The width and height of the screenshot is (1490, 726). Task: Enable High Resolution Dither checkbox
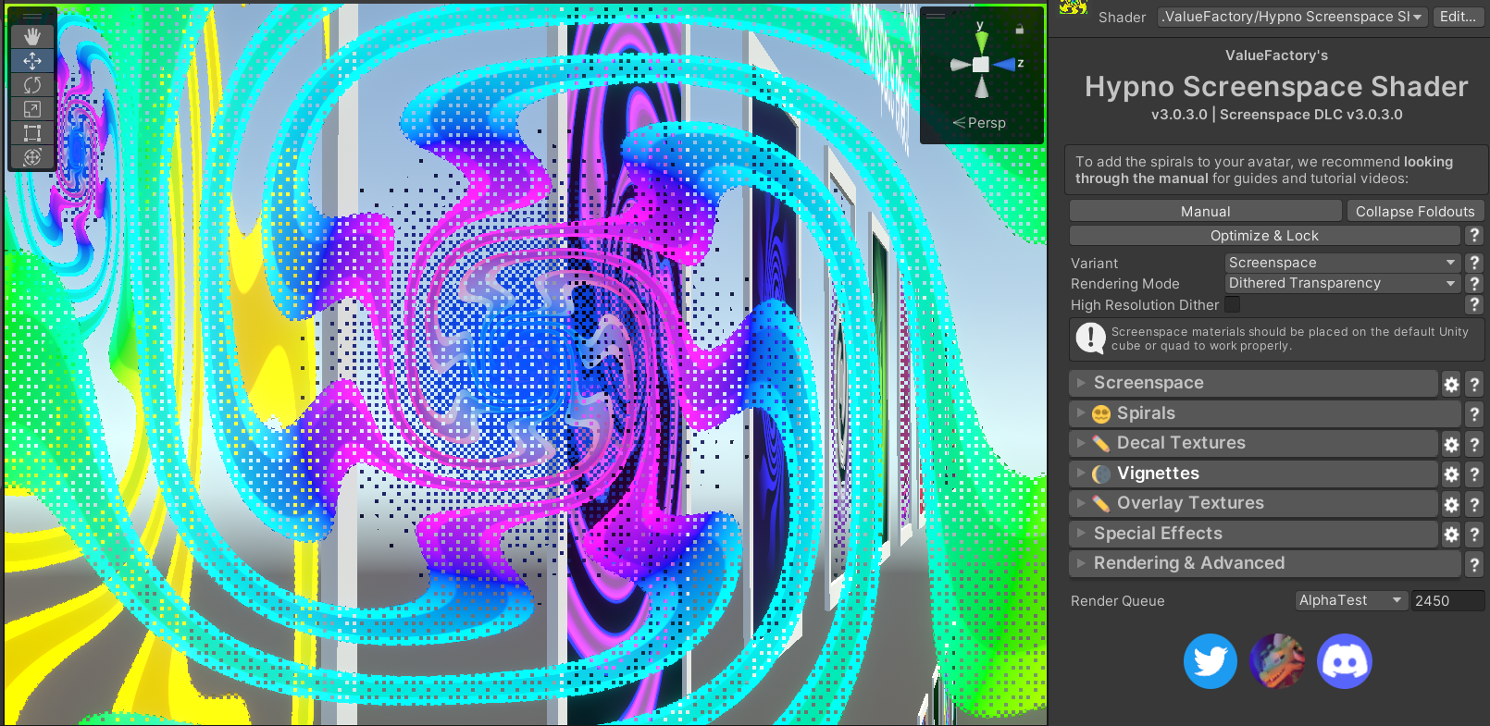click(x=1233, y=304)
